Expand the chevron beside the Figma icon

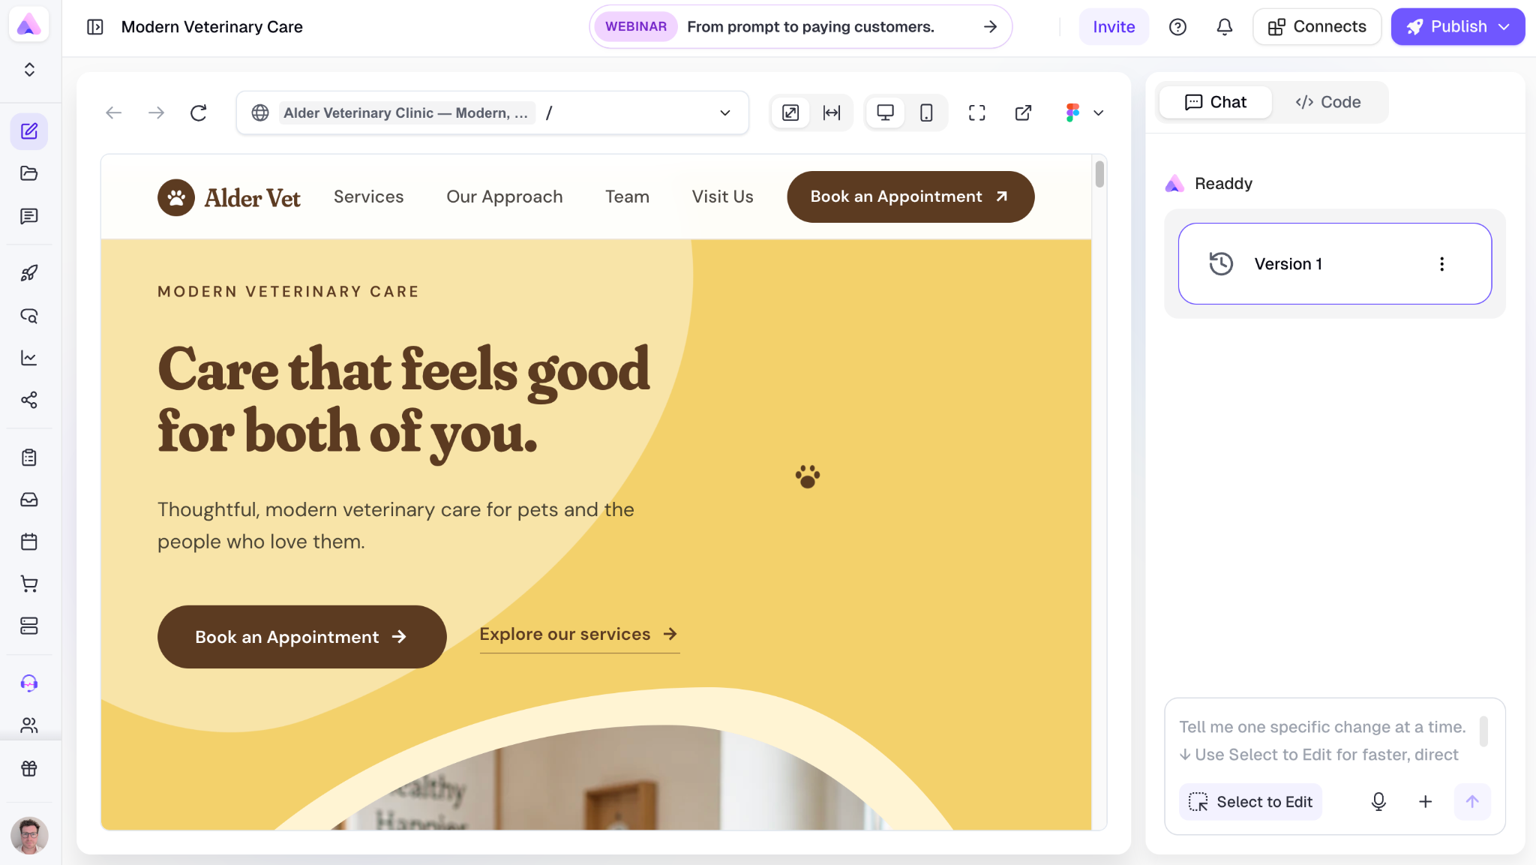coord(1099,113)
